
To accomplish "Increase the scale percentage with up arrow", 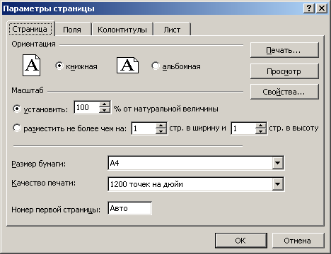I will coord(104,104).
